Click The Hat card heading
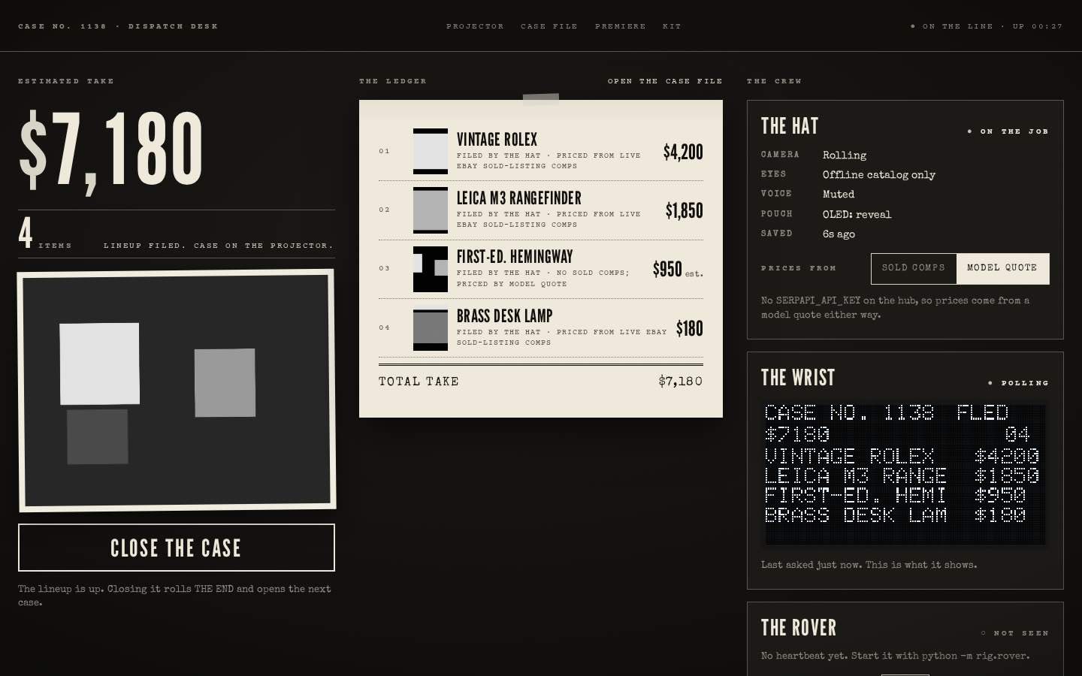Viewport: 1082px width, 676px height. (790, 126)
